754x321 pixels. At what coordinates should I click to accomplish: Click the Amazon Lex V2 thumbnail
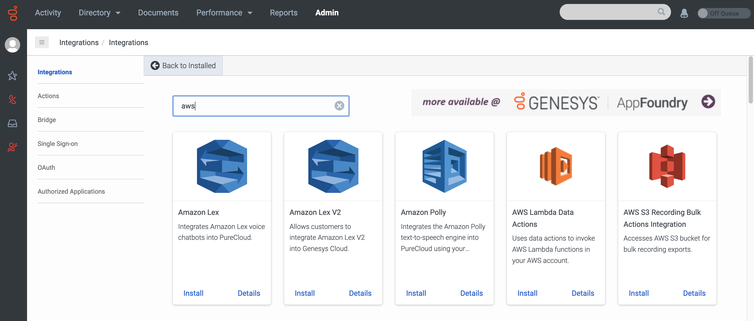click(x=333, y=166)
